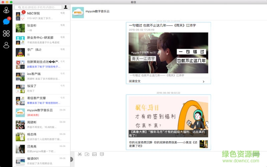Image resolution: width=267 pixels, height=167 pixels.
Task: Collapse the chat list with arrow handle
Action: (72, 159)
